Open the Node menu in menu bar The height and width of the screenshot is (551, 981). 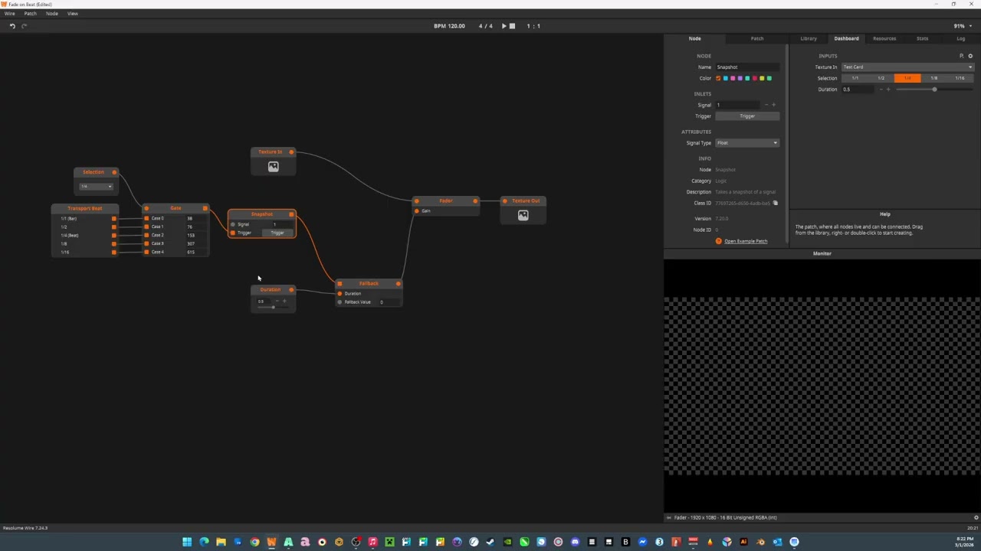pos(51,14)
